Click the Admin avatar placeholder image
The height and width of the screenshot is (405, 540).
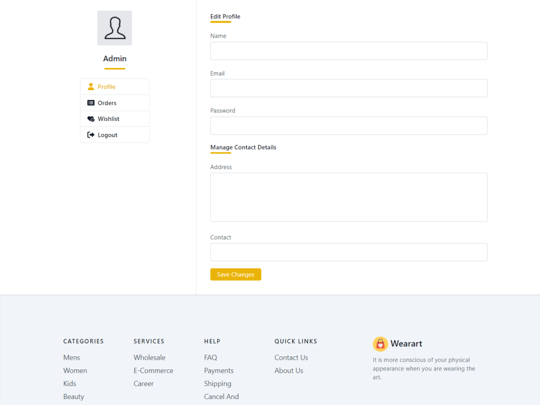click(114, 28)
